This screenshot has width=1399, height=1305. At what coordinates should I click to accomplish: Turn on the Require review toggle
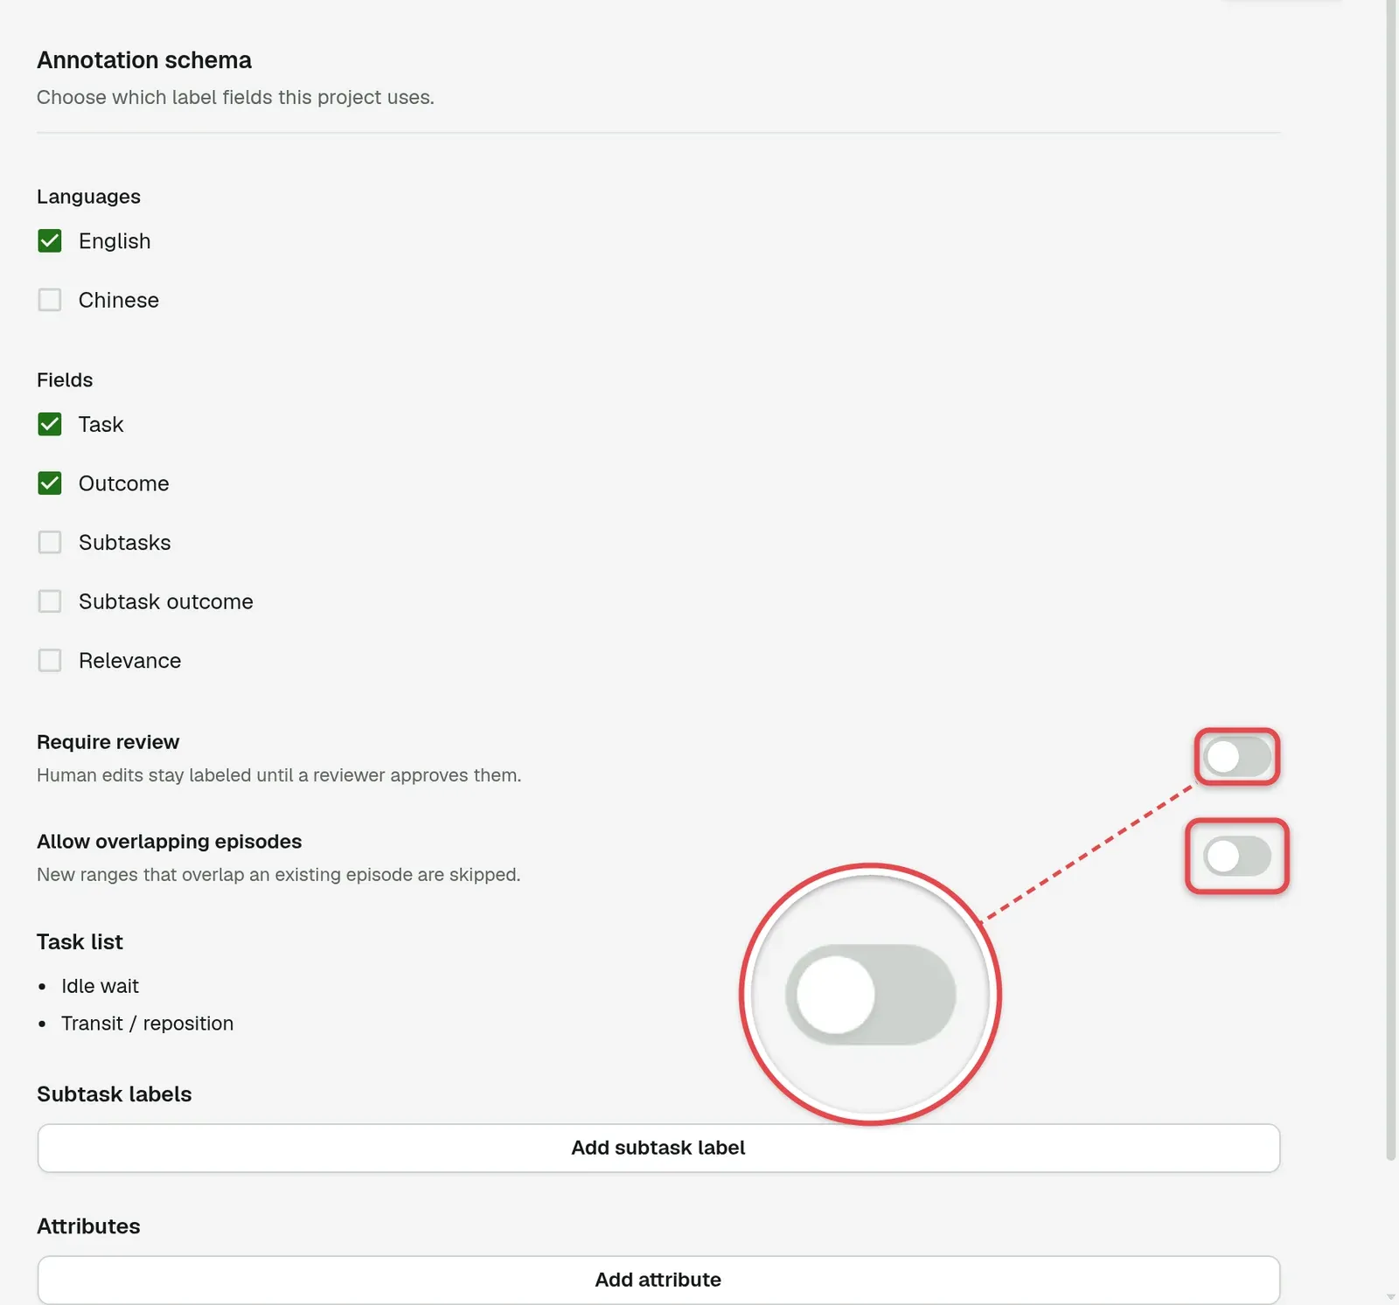[1237, 757]
